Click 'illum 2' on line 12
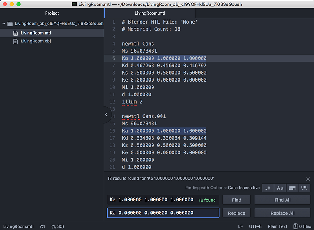Image resolution: width=314 pixels, height=230 pixels. click(x=132, y=102)
